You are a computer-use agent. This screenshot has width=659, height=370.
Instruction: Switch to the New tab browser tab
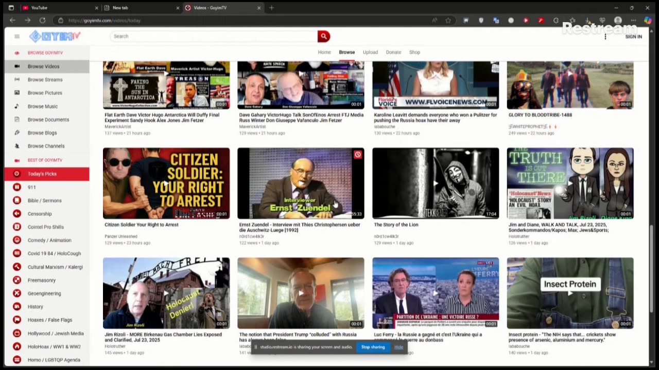coord(141,8)
